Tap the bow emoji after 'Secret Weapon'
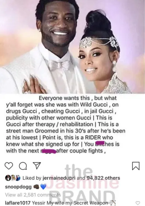The height and width of the screenshot is (206, 145). pos(113,203)
